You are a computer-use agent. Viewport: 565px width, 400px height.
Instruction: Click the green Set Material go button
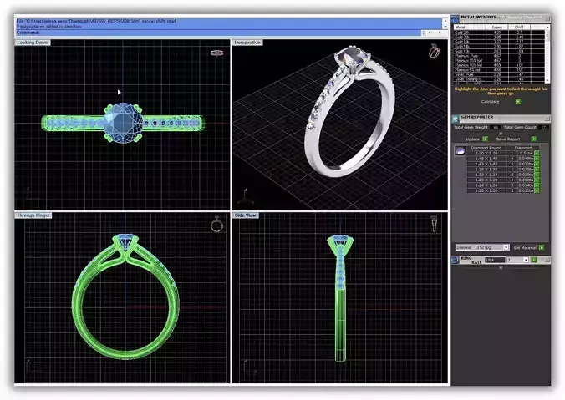[542, 247]
